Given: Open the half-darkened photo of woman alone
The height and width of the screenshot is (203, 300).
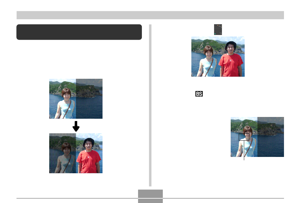Looking at the screenshot, I should pyautogui.click(x=76, y=99).
